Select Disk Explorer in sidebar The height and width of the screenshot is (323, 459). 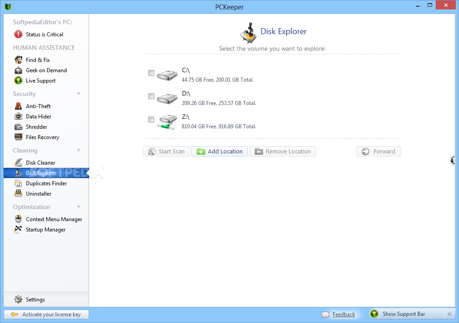point(46,173)
